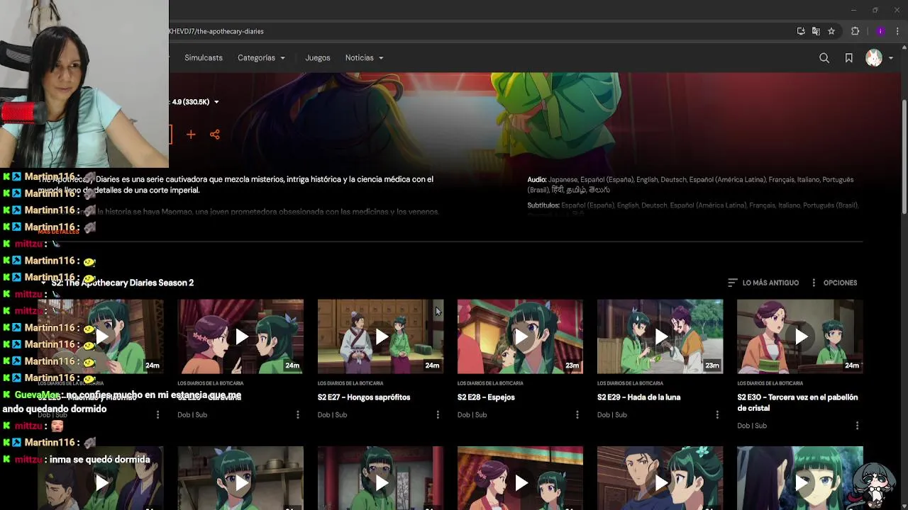Play episode S2 E29 Hada de la luna
The image size is (908, 510).
coord(661,337)
